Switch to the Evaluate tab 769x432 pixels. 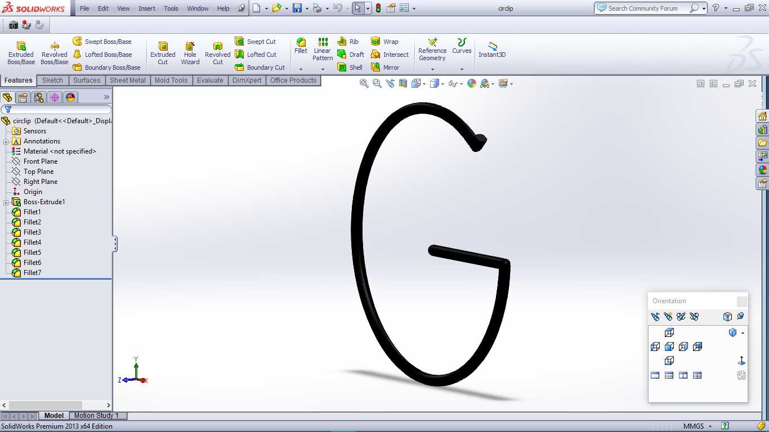(x=210, y=80)
